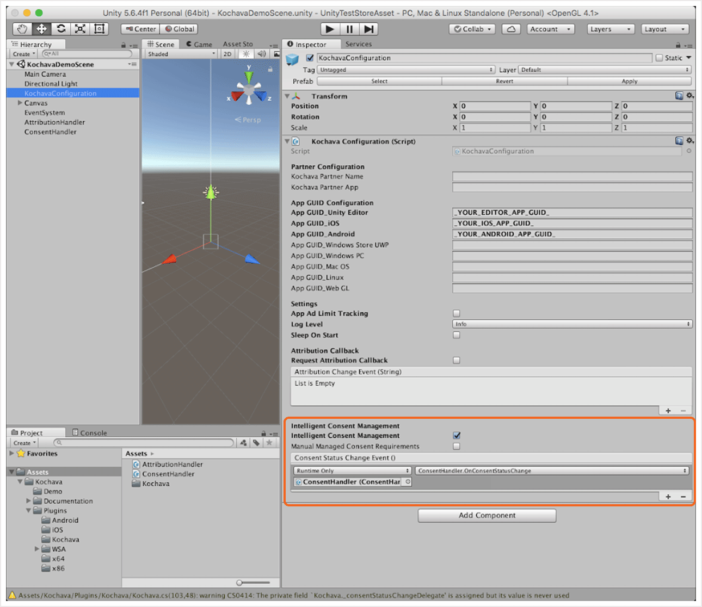Screen dimensions: 702x607
Task: Switch to the Services tab
Action: click(359, 44)
